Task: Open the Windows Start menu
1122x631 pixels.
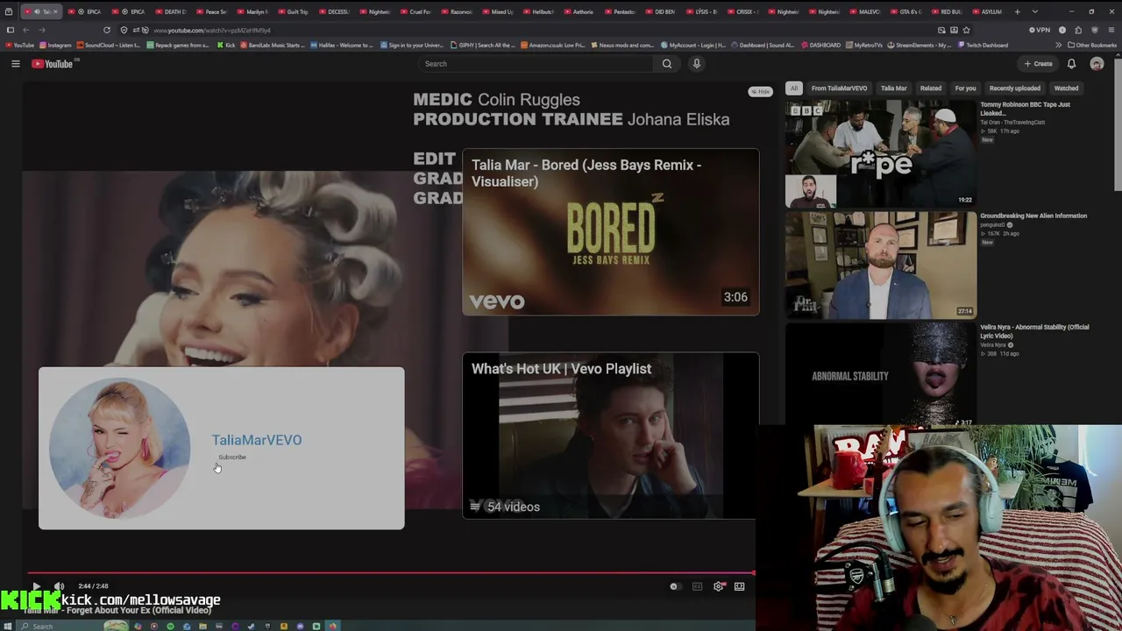Action: click(x=8, y=626)
